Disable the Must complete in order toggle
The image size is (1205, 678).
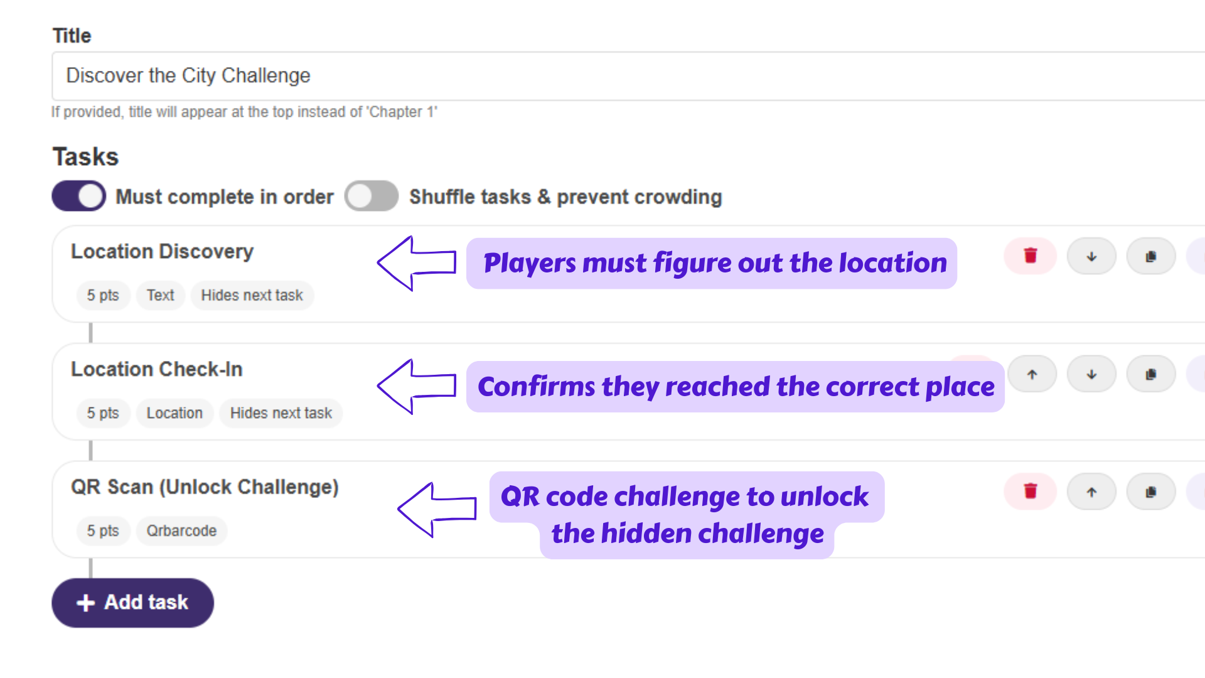click(x=78, y=196)
